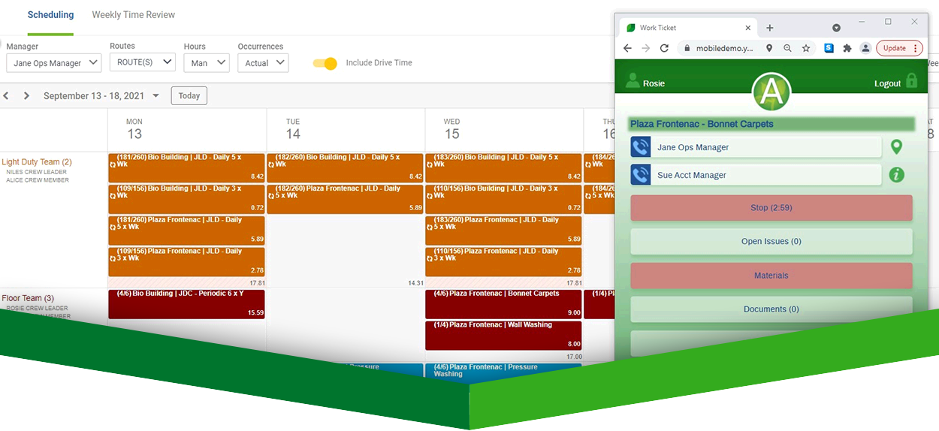Open the Manager dropdown
Screen dimensions: 939x431
(53, 63)
